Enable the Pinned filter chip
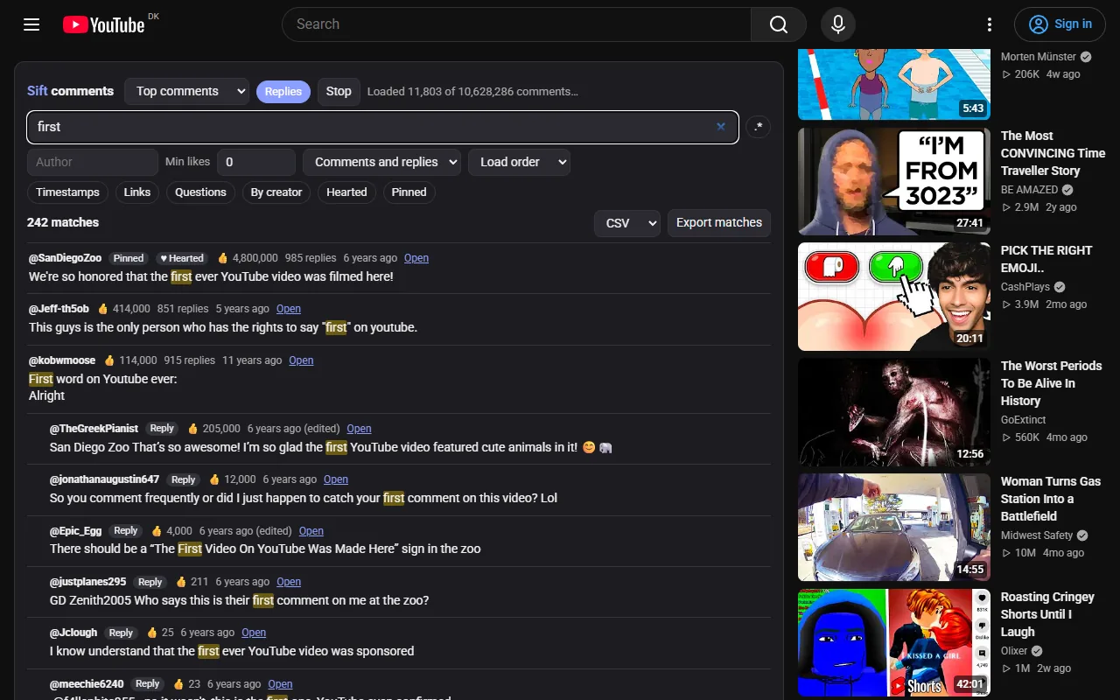Viewport: 1120px width, 700px height. coord(409,192)
